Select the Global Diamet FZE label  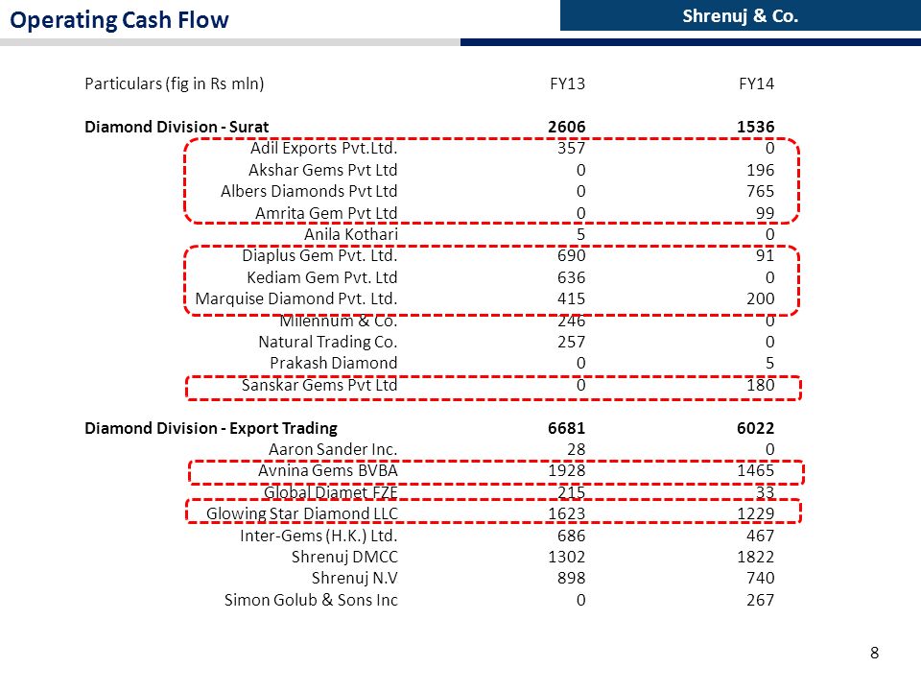[x=331, y=492]
